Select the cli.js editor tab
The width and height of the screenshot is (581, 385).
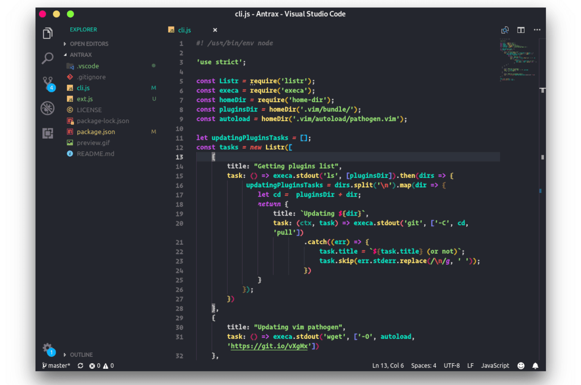pos(184,30)
